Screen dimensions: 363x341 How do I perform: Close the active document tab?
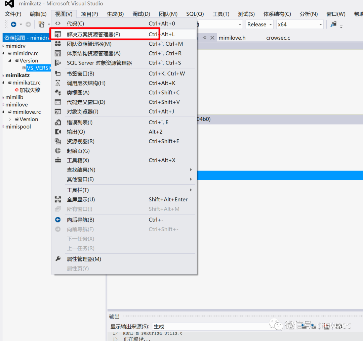[212, 38]
